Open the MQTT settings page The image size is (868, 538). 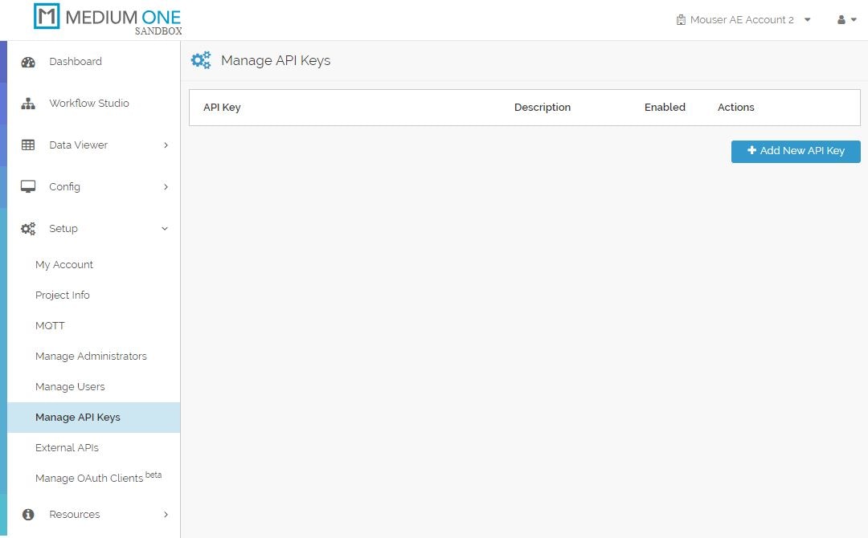coord(50,325)
